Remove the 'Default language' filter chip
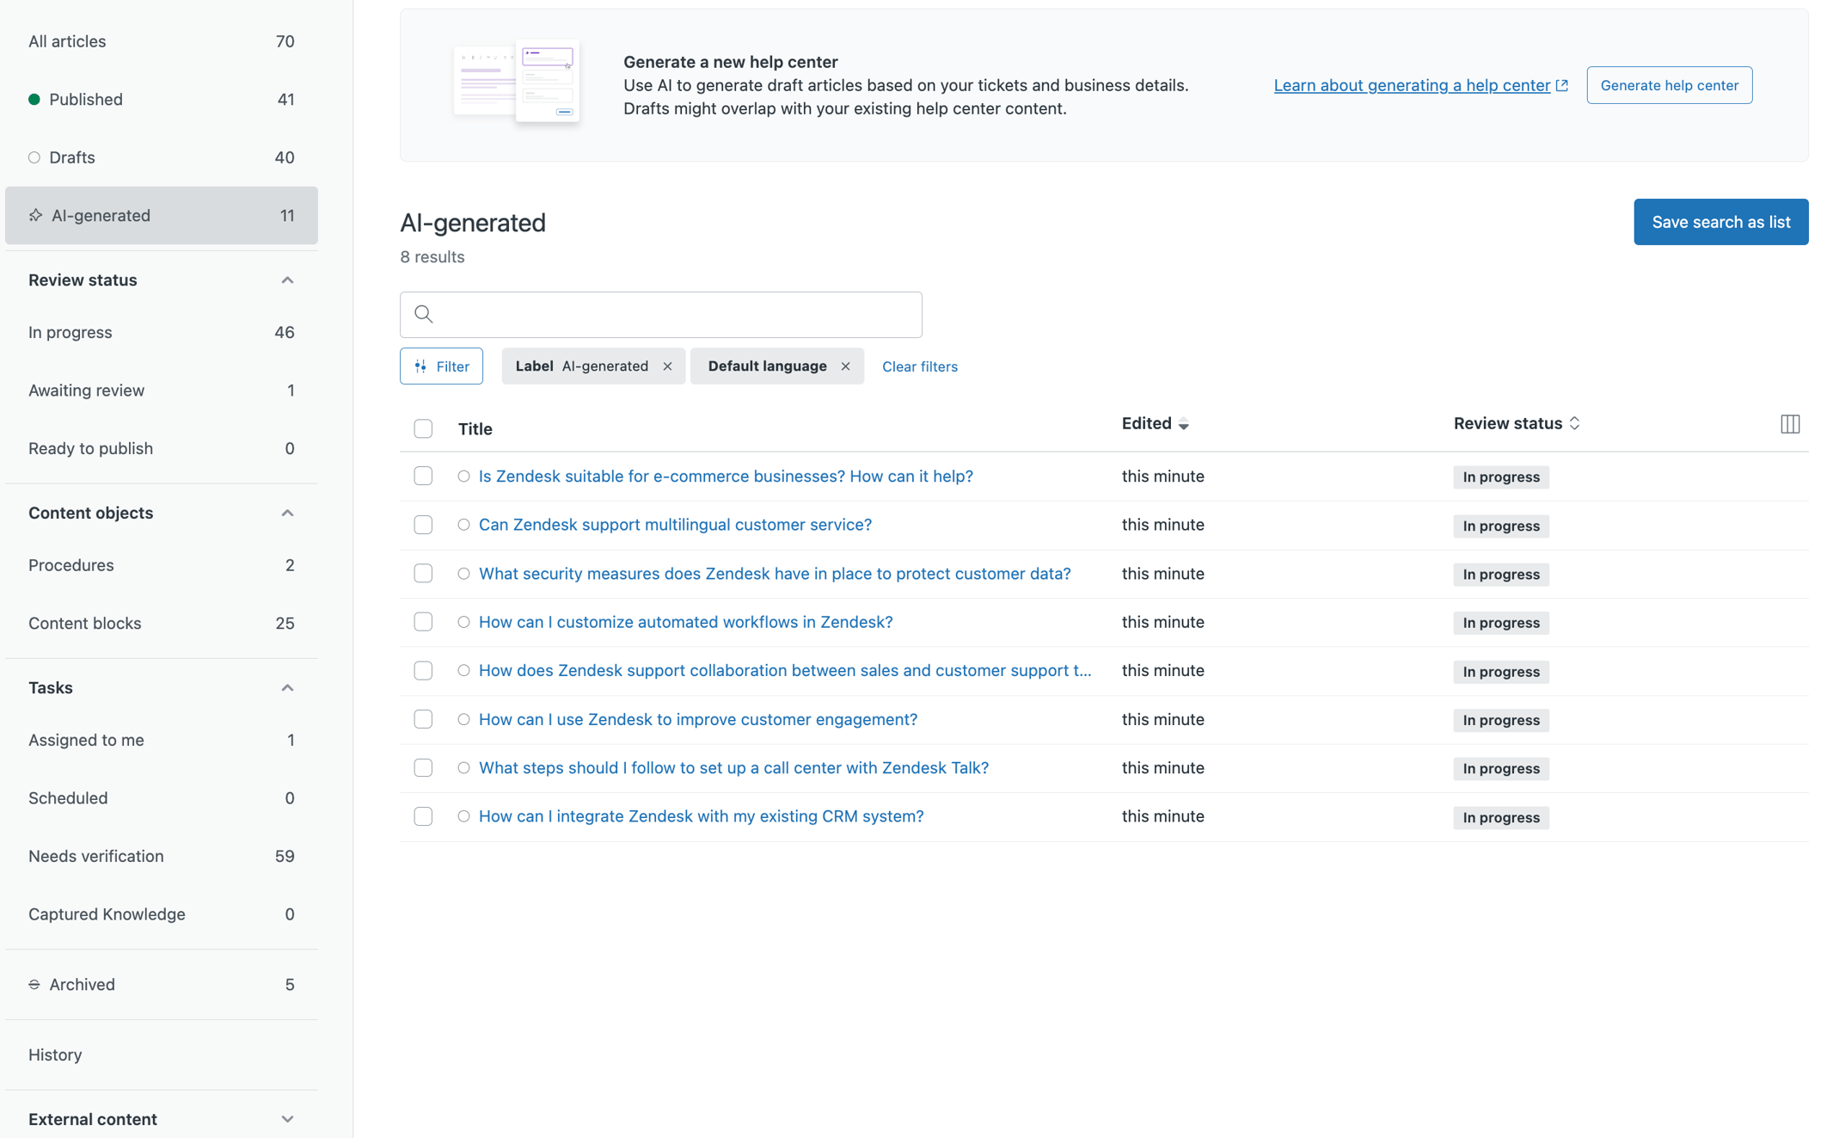The image size is (1827, 1138). [x=846, y=366]
